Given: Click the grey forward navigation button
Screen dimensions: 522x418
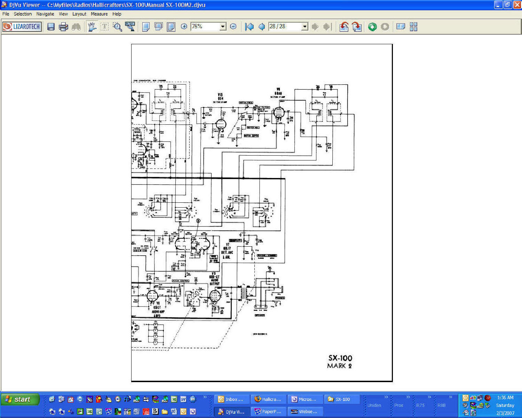Looking at the screenshot, I should point(385,27).
